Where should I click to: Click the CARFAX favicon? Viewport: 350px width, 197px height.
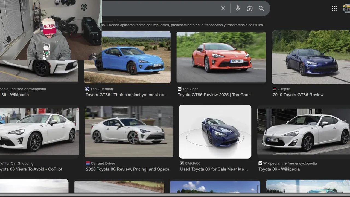(x=182, y=163)
